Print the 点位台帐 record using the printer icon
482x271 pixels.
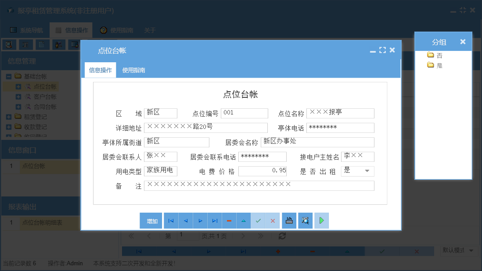289,221
